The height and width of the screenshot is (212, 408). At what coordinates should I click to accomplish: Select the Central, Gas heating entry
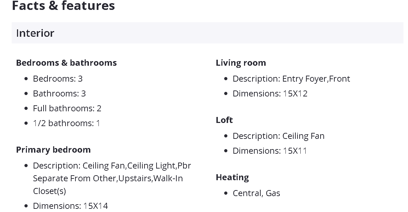[256, 193]
